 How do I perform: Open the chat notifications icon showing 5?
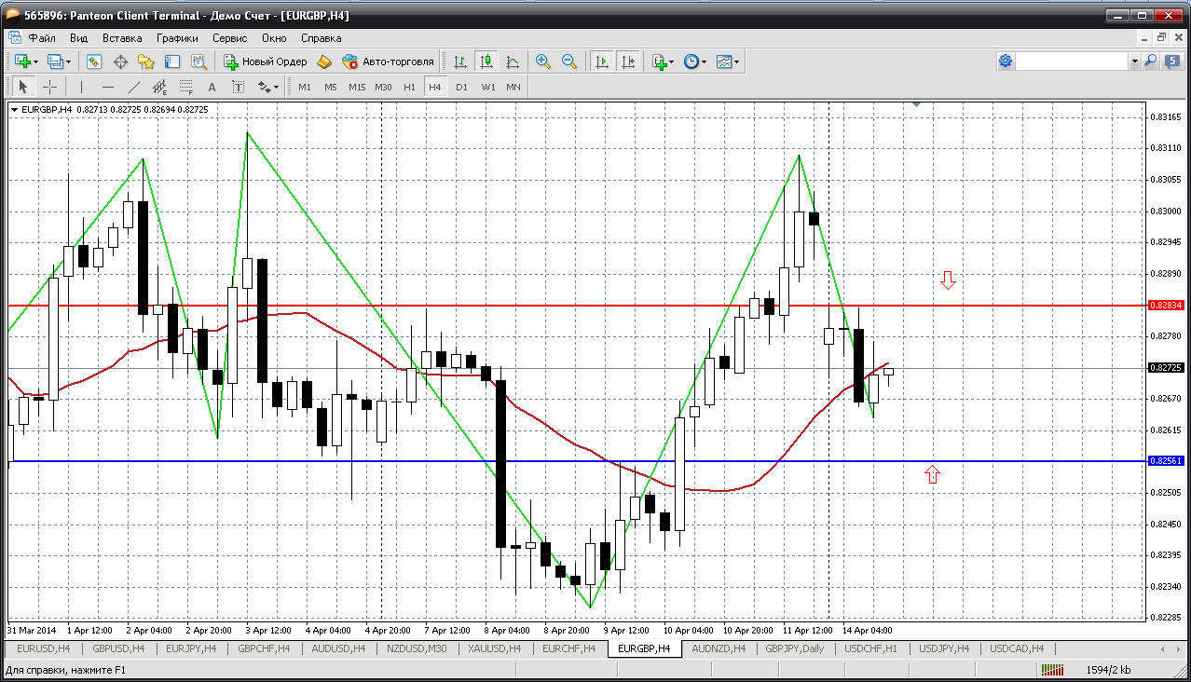(1172, 61)
